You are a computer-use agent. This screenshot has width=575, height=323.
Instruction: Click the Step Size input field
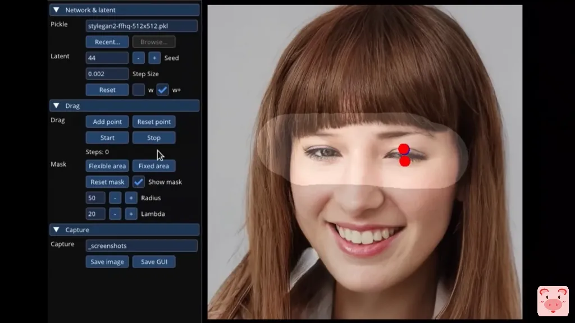pyautogui.click(x=107, y=74)
